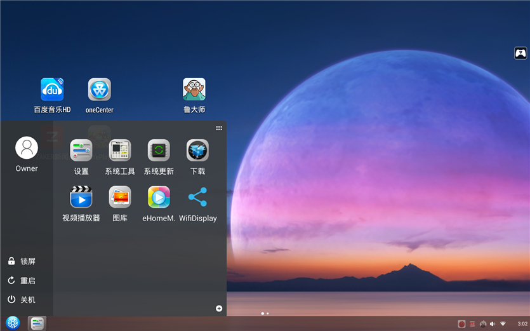The width and height of the screenshot is (530, 331).
Task: Click the snowflake start button on taskbar
Action: (x=13, y=323)
